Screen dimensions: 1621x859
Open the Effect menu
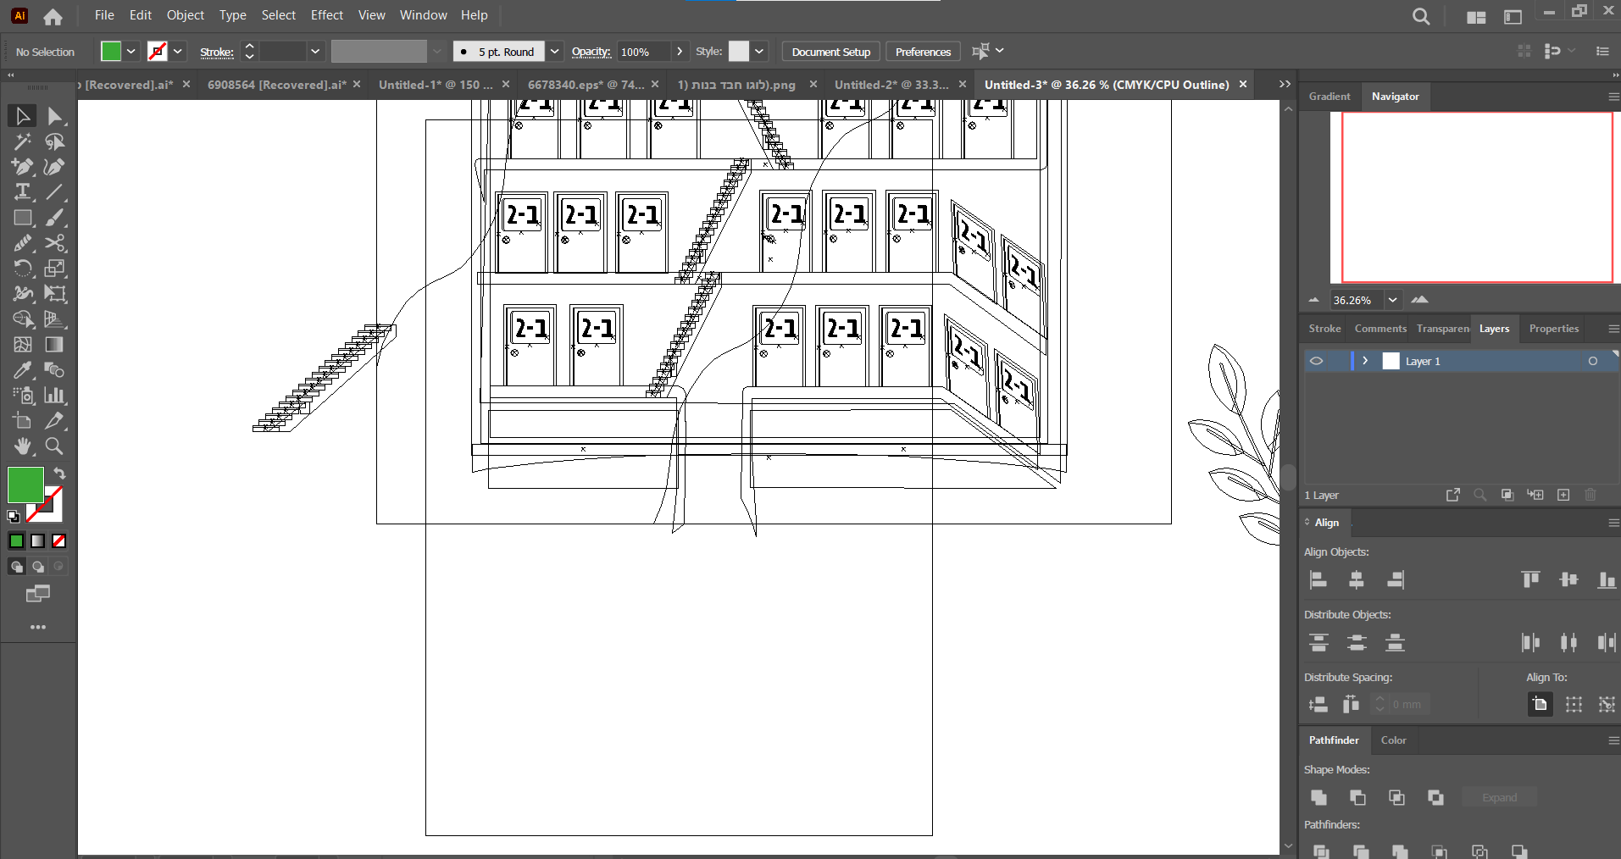tap(327, 15)
